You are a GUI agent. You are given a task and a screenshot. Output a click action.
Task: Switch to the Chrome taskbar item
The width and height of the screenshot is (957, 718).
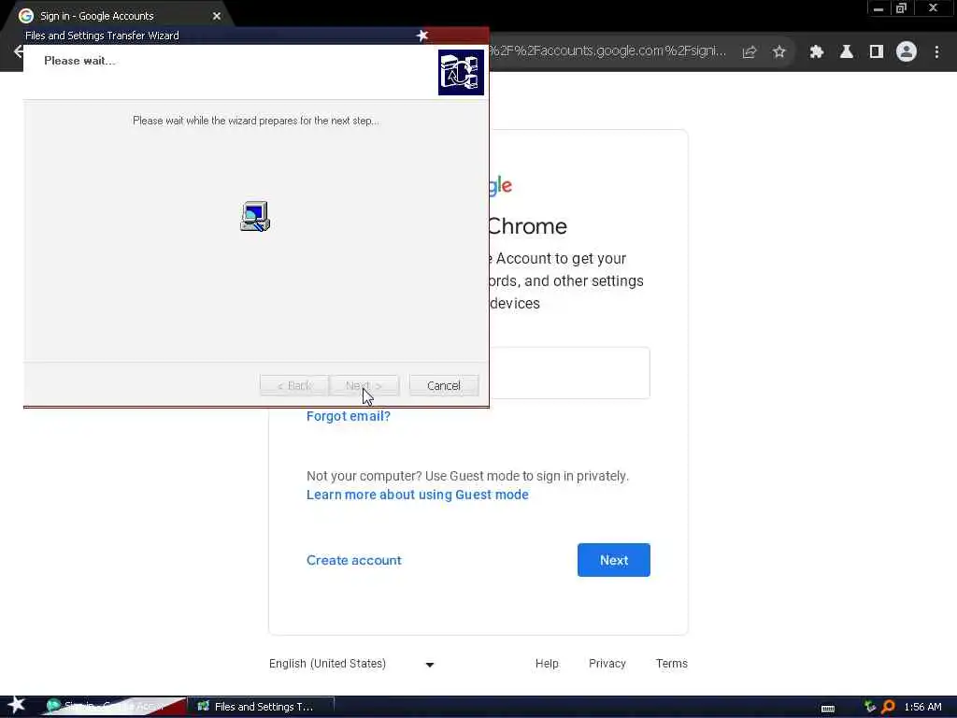click(x=113, y=707)
